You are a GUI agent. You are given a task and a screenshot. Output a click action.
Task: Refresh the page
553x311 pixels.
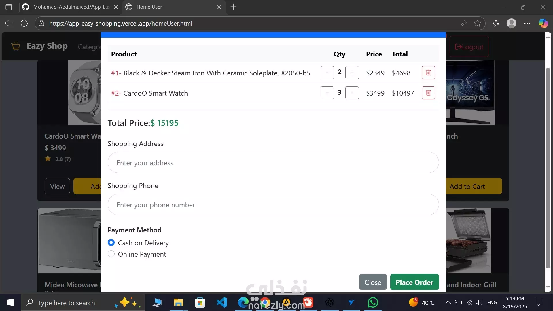(24, 23)
